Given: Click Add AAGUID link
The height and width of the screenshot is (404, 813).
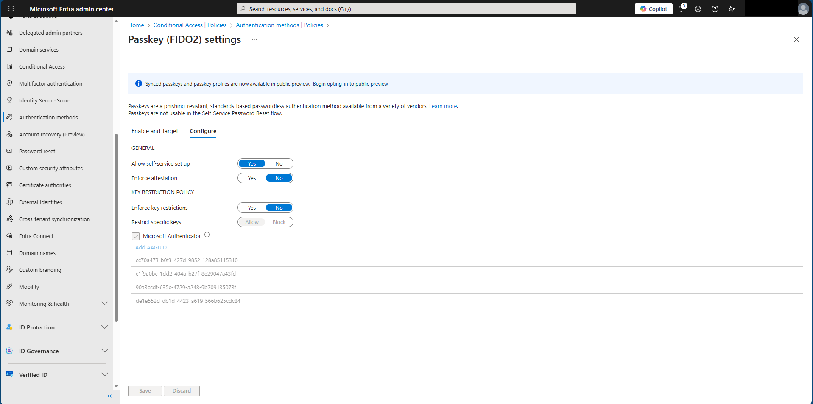Looking at the screenshot, I should [x=151, y=248].
